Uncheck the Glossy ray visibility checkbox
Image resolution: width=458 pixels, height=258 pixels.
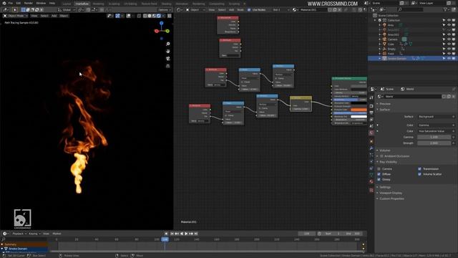click(379, 179)
